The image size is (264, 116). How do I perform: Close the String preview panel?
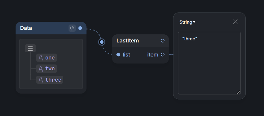[x=235, y=22]
